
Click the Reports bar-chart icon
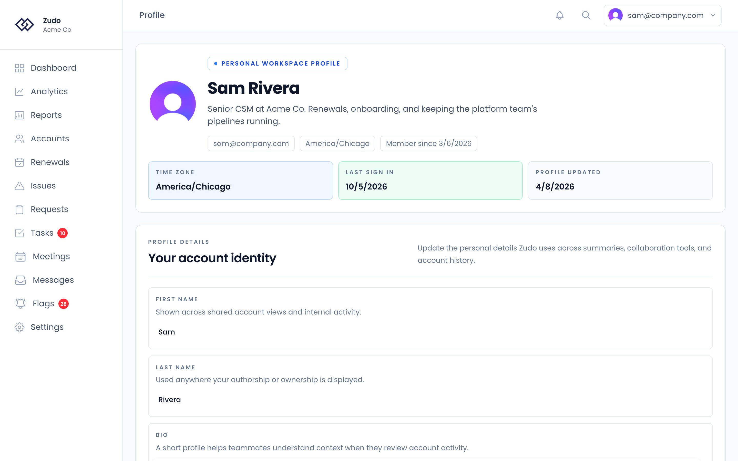coord(19,115)
